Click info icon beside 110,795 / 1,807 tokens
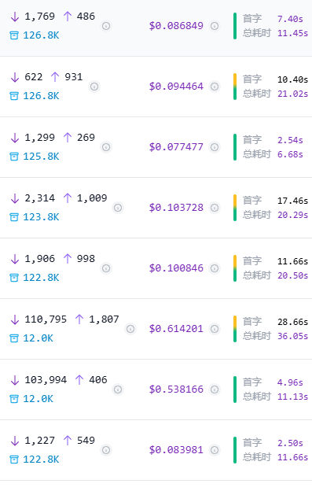 (x=130, y=329)
